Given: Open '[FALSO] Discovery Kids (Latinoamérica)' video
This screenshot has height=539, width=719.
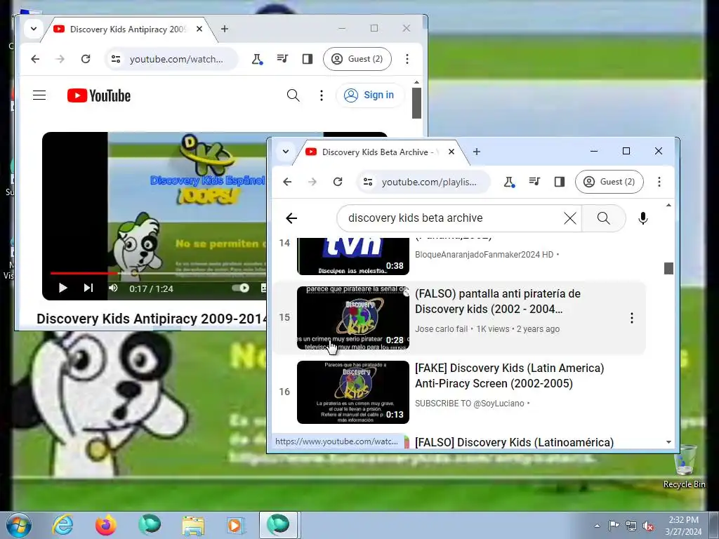Looking at the screenshot, I should 514,442.
